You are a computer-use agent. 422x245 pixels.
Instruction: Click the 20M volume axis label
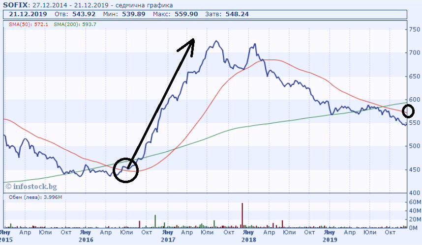(x=415, y=219)
